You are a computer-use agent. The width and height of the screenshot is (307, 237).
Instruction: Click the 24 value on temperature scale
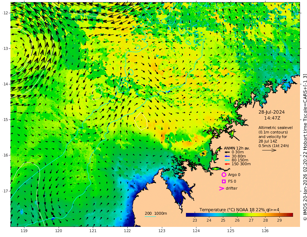(x=209, y=220)
